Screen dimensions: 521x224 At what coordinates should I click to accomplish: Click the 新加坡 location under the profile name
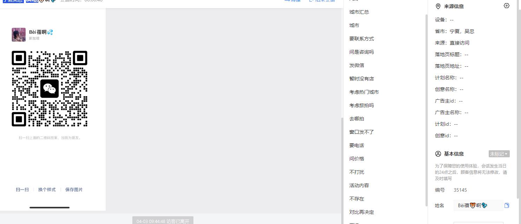click(34, 38)
